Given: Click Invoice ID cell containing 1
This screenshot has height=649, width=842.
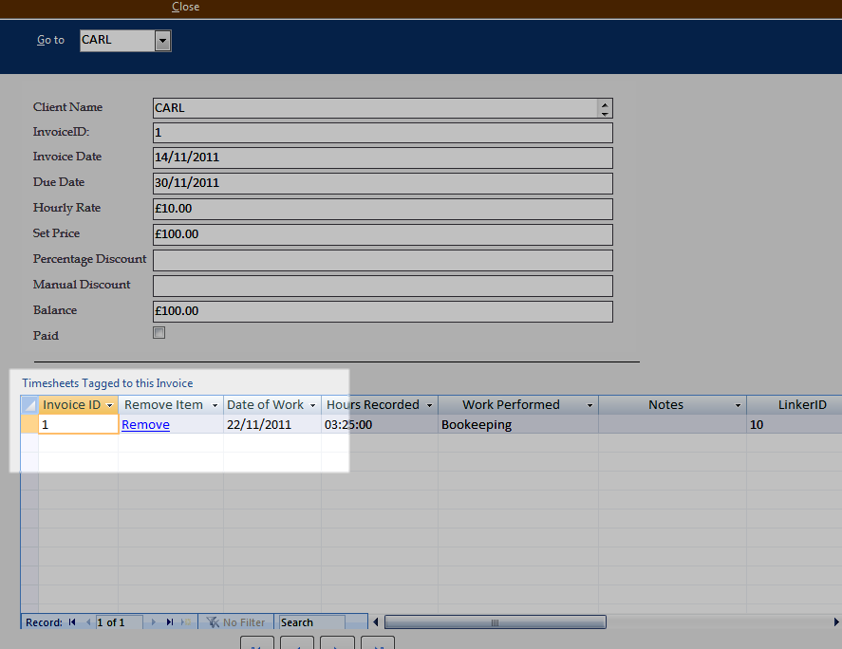Looking at the screenshot, I should (x=79, y=425).
